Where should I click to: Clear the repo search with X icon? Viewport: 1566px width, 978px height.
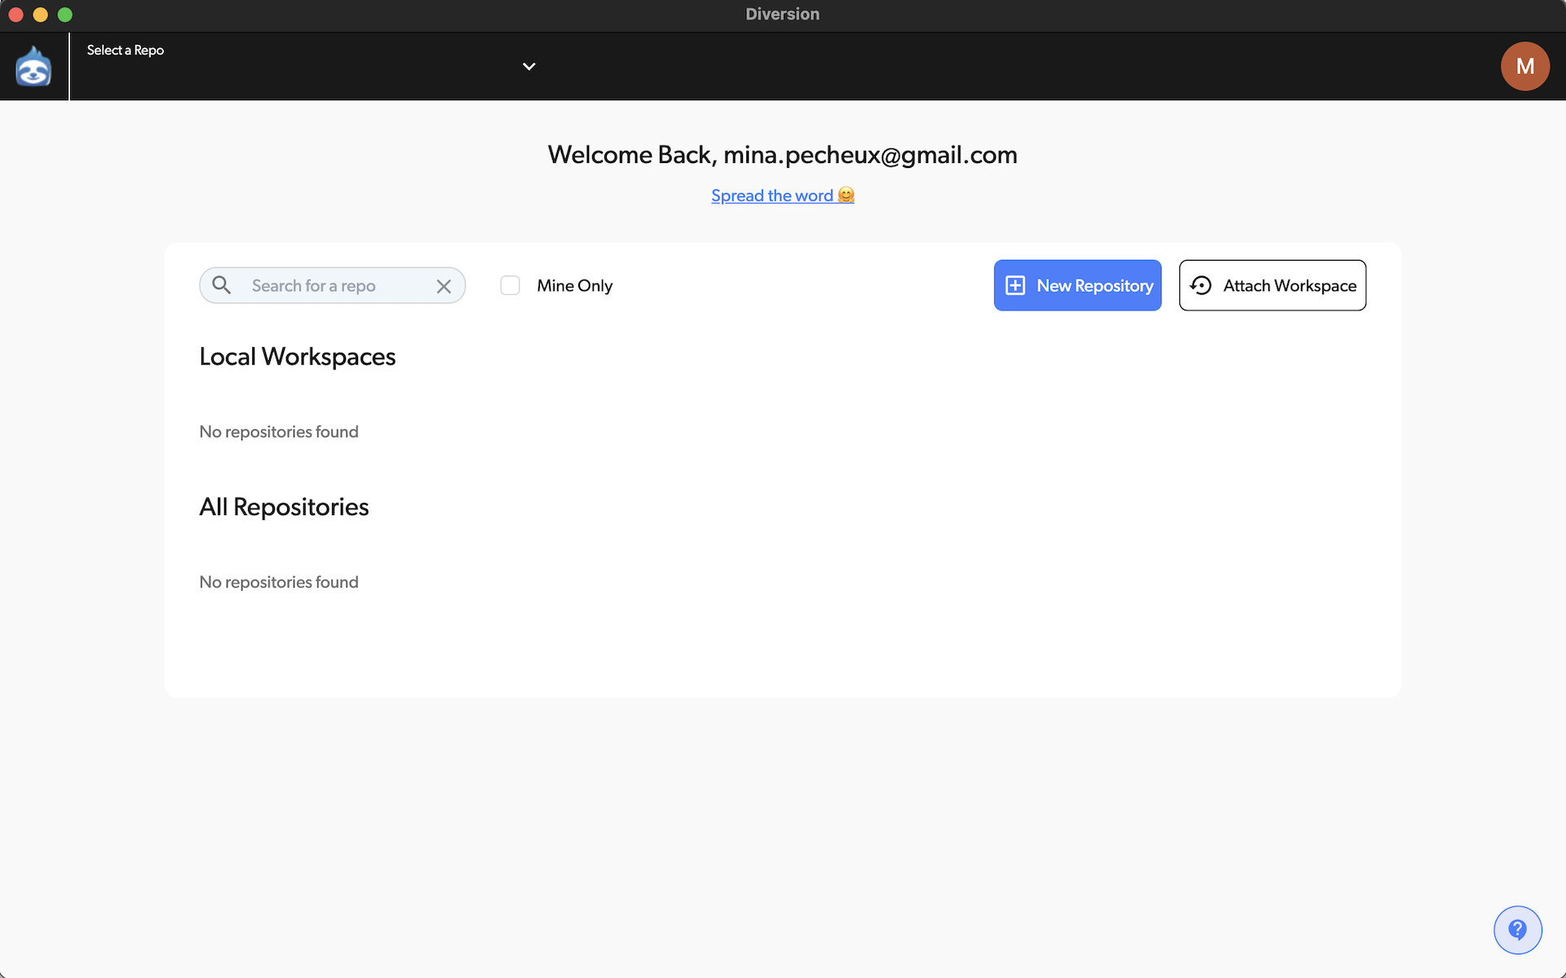(444, 286)
